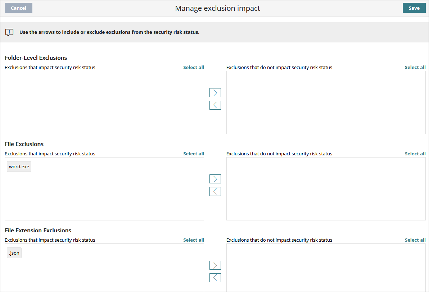Click right arrow in Folder-Level Exclusions
Image resolution: width=429 pixels, height=292 pixels.
(215, 93)
